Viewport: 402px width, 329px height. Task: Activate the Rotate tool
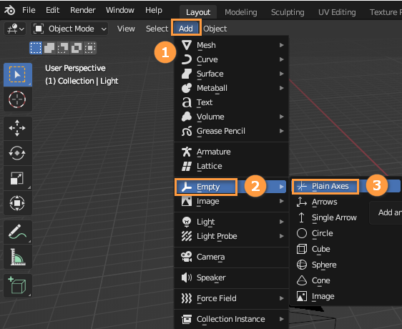tap(17, 153)
